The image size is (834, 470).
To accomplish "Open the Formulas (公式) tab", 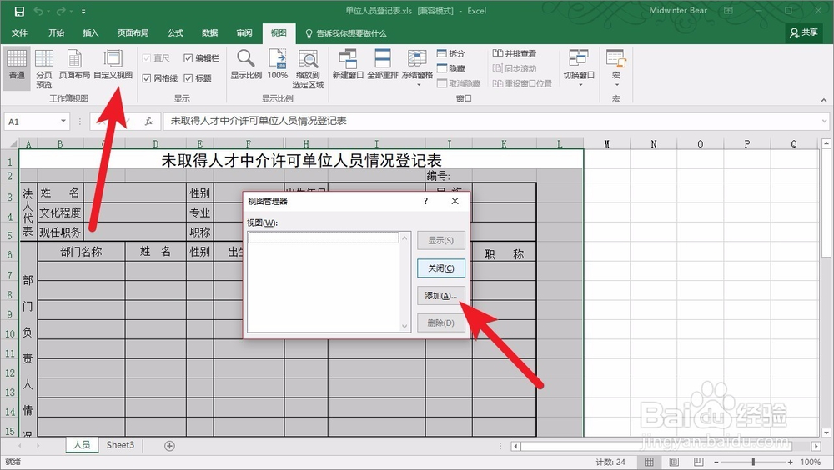I will (x=175, y=33).
